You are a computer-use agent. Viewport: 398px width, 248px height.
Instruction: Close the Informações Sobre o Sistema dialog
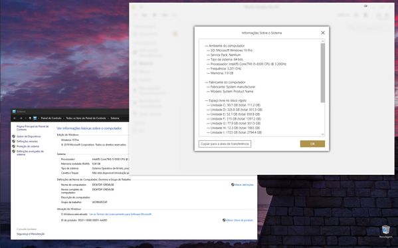[x=323, y=33]
